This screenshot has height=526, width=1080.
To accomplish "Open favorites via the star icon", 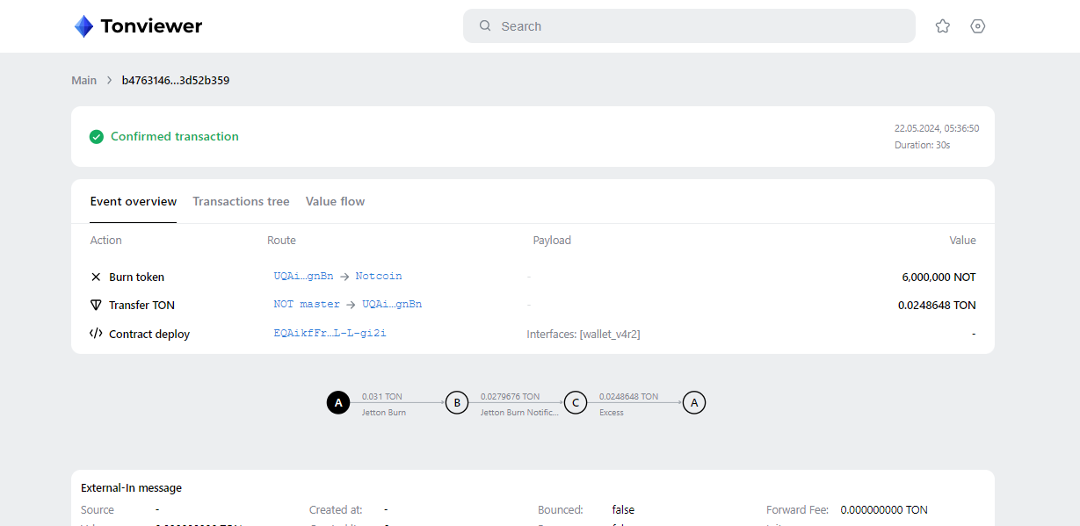I will point(943,26).
